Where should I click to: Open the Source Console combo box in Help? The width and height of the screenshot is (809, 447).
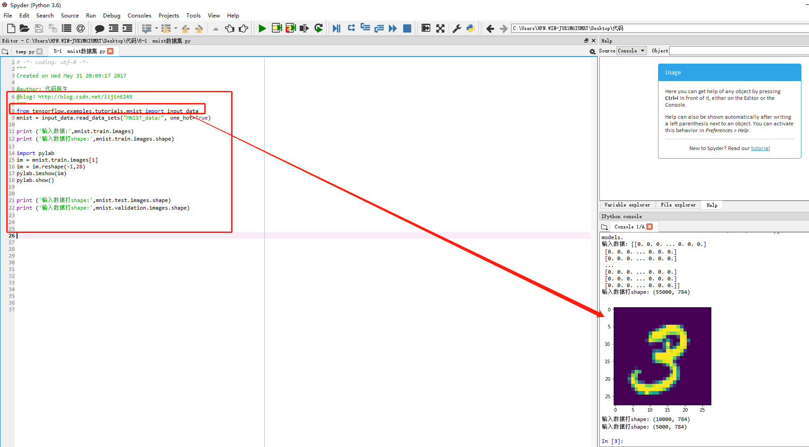pos(631,51)
